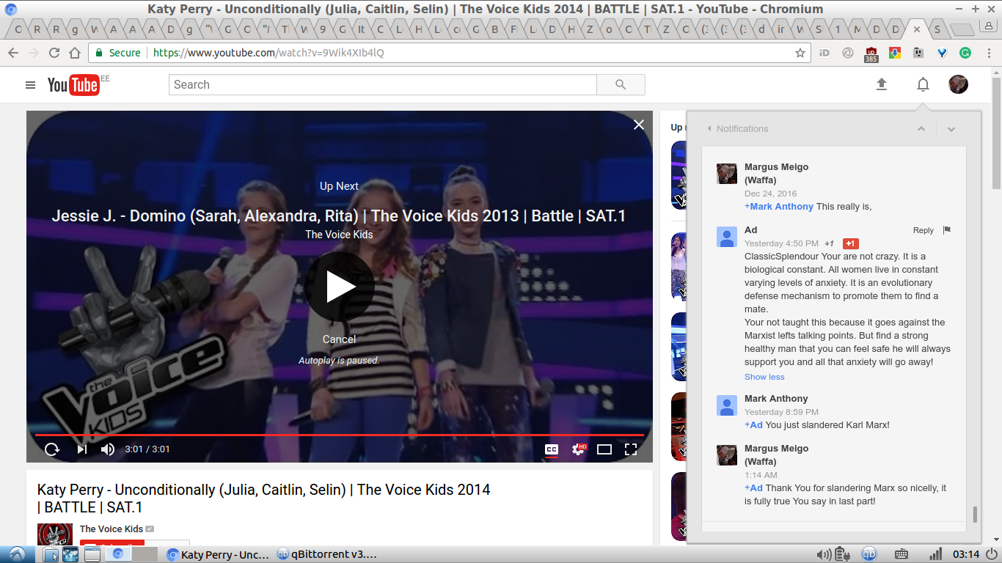Click The Voice Kids channel avatar
The image size is (1002, 563).
[55, 534]
